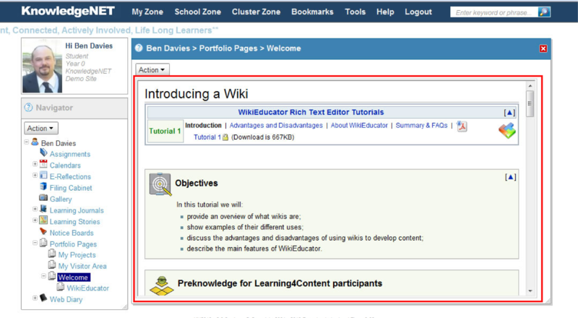
Task: Collapse the Ben Davies tree node
Action: (27, 142)
